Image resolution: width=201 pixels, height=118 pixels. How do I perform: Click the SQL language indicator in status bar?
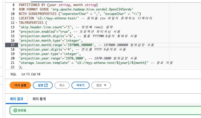click(x=13, y=74)
